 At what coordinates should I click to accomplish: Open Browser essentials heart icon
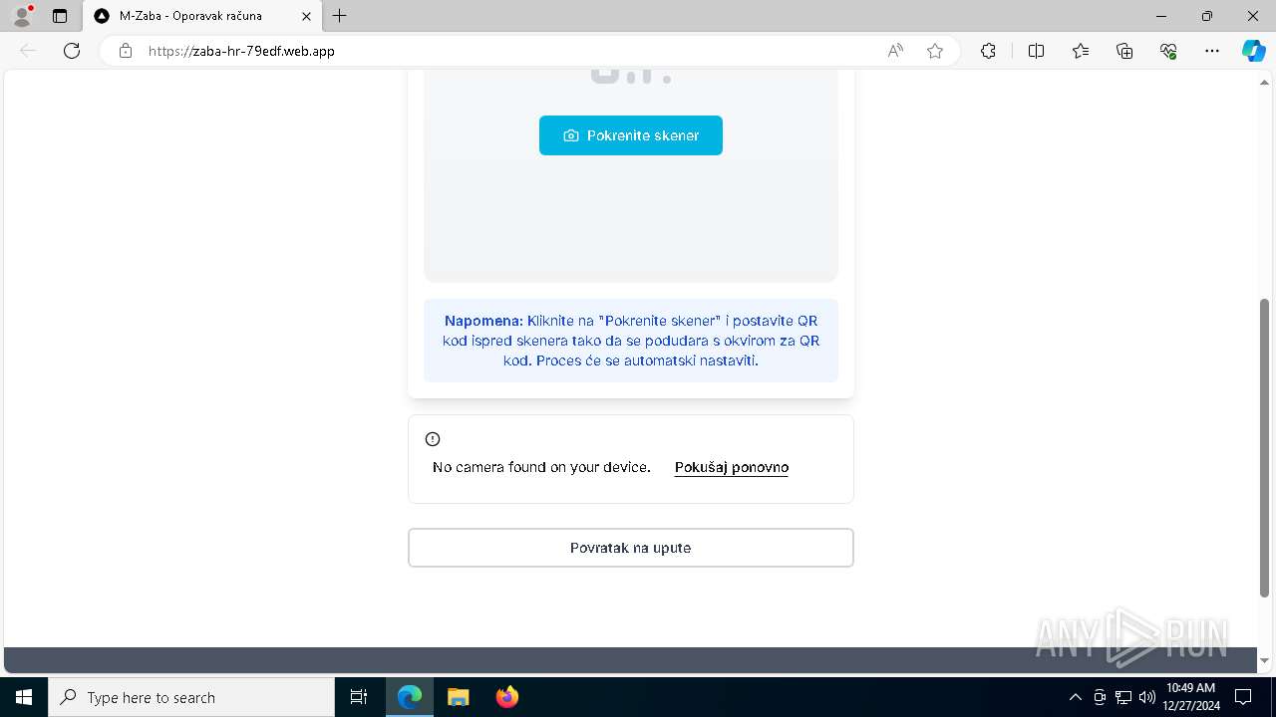click(1168, 51)
